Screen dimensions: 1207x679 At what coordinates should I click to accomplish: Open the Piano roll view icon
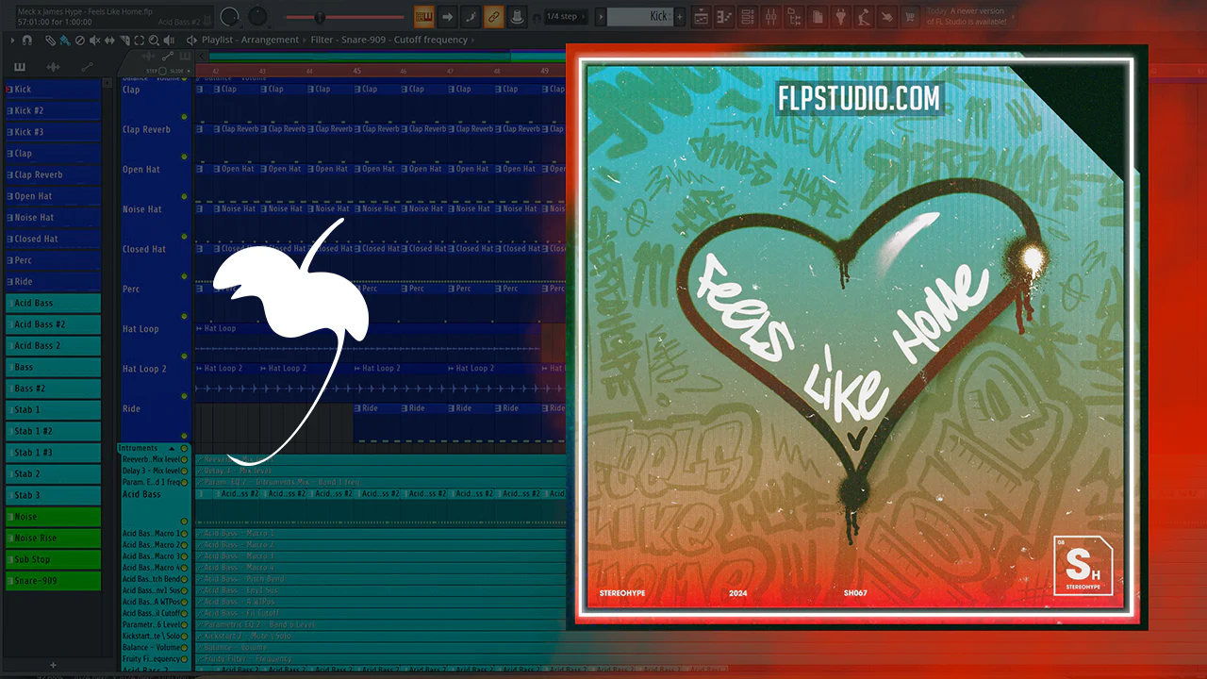coord(724,16)
